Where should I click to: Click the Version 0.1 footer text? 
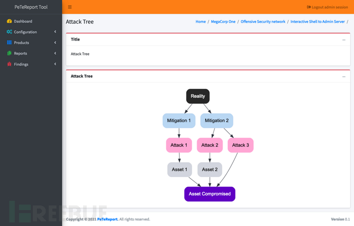(340, 219)
